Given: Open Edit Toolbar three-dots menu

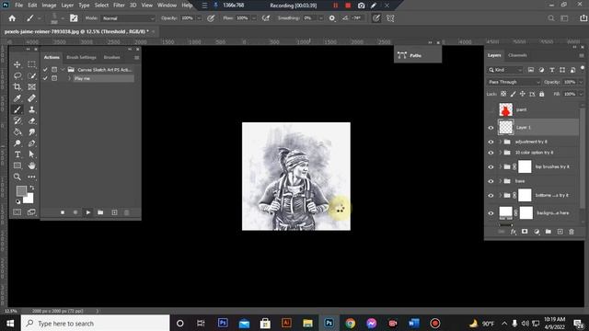Looking at the screenshot, I should coord(31,177).
